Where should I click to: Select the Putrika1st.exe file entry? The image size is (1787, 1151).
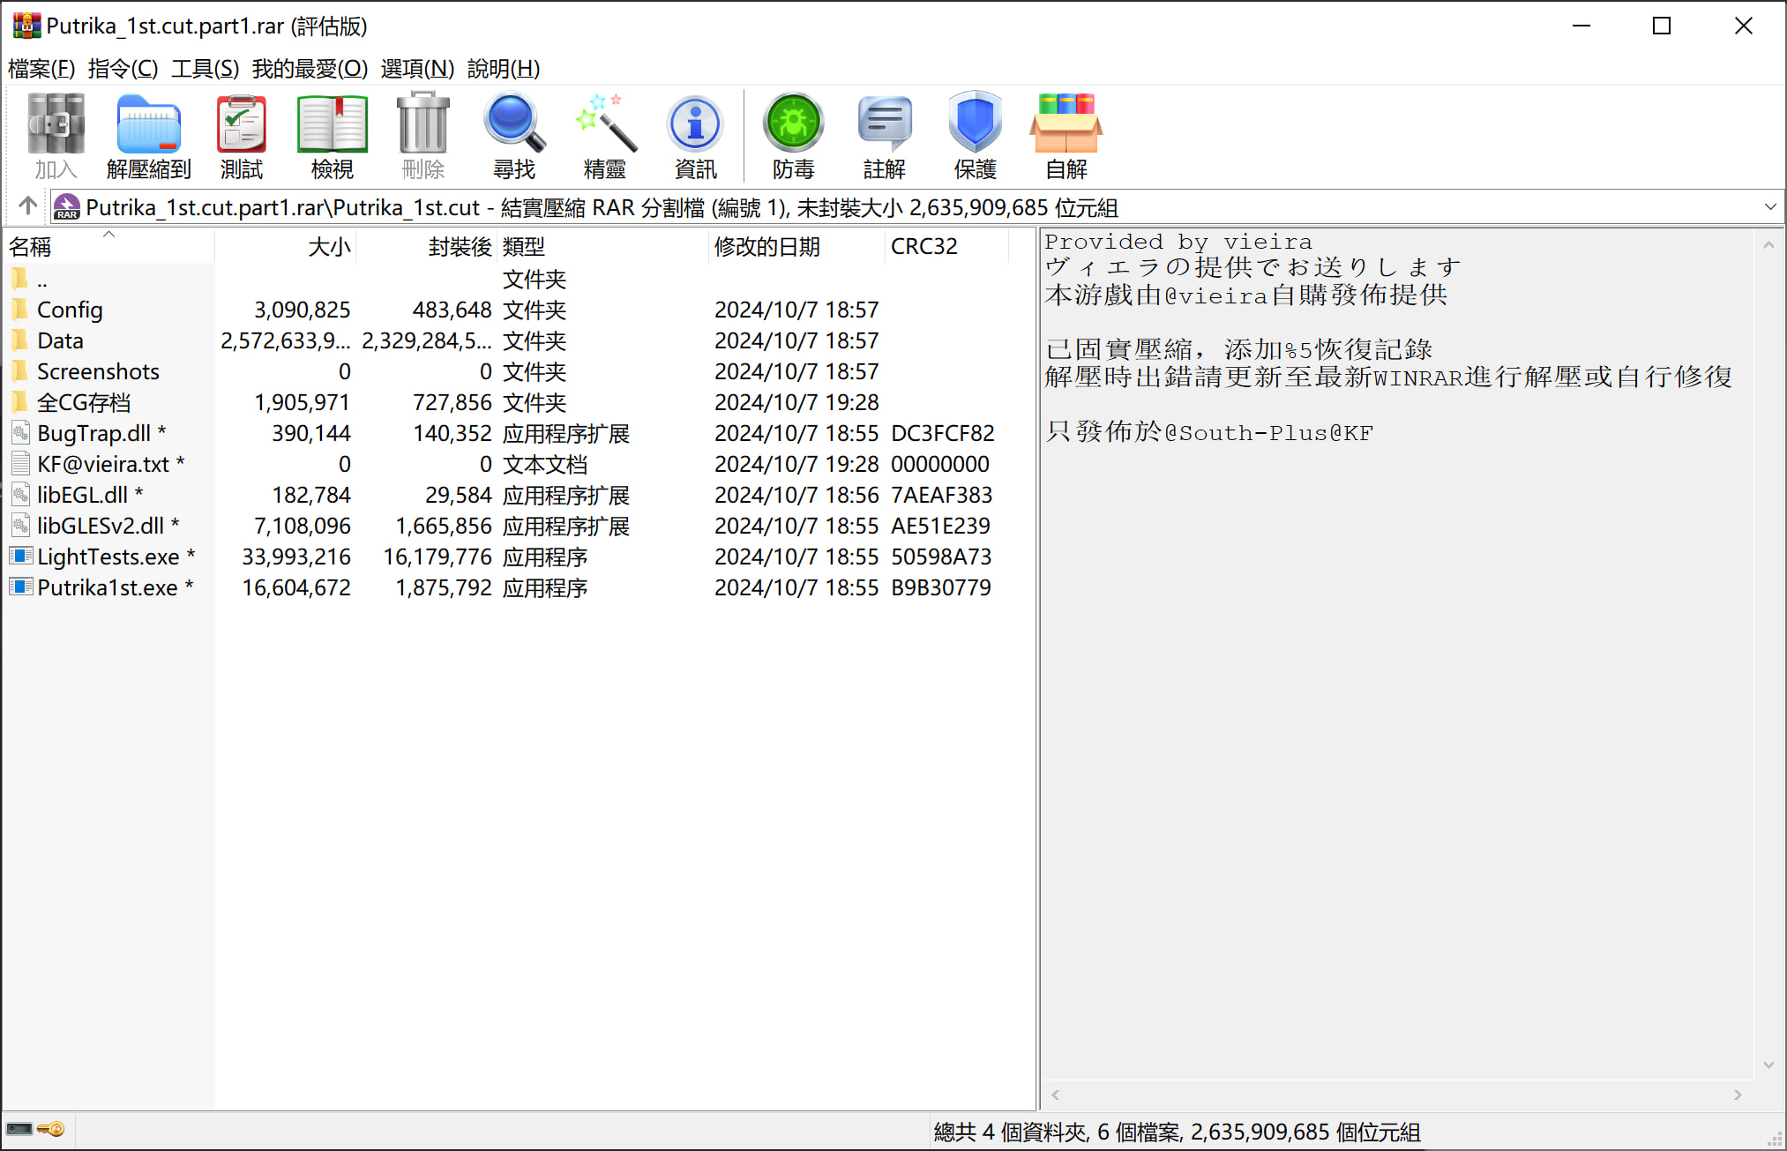pos(107,587)
